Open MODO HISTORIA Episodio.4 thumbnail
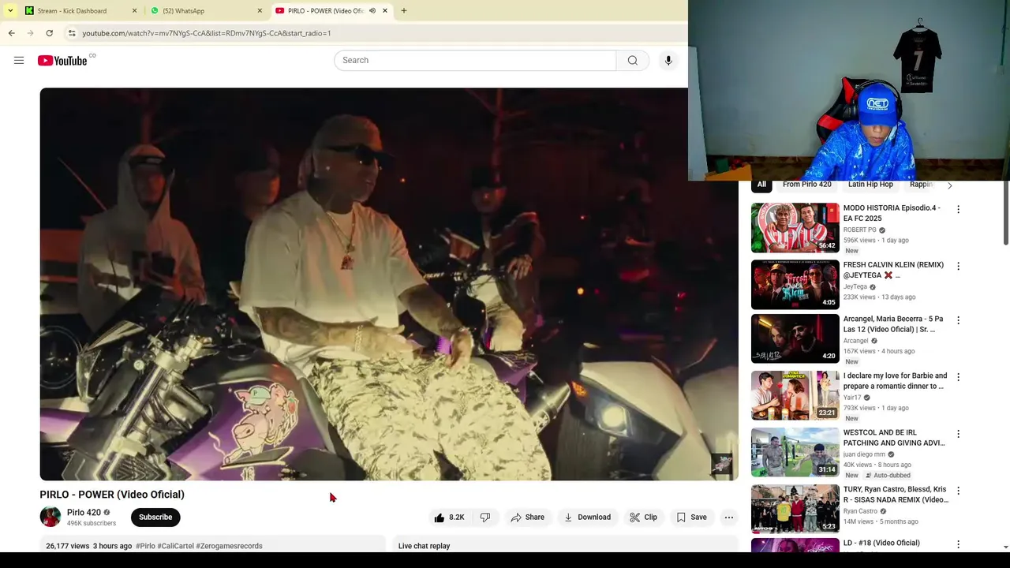This screenshot has width=1010, height=568. (x=795, y=228)
